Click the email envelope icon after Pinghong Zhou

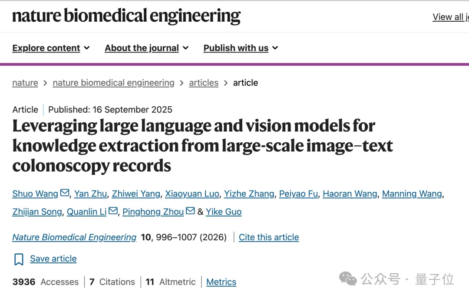pyautogui.click(x=190, y=211)
